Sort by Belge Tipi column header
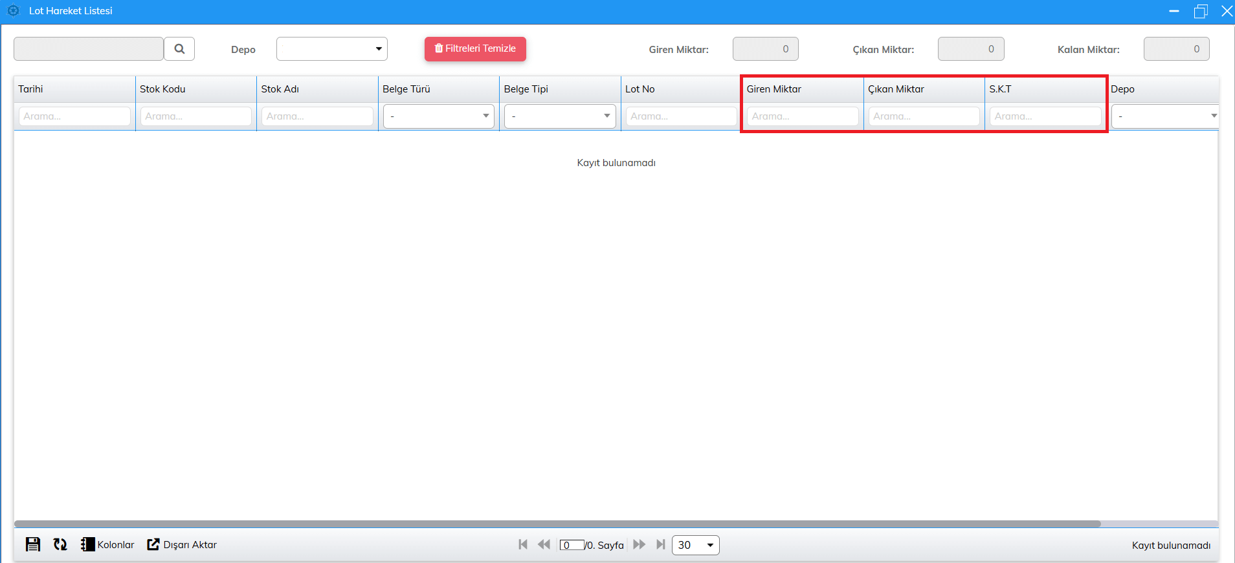 560,89
